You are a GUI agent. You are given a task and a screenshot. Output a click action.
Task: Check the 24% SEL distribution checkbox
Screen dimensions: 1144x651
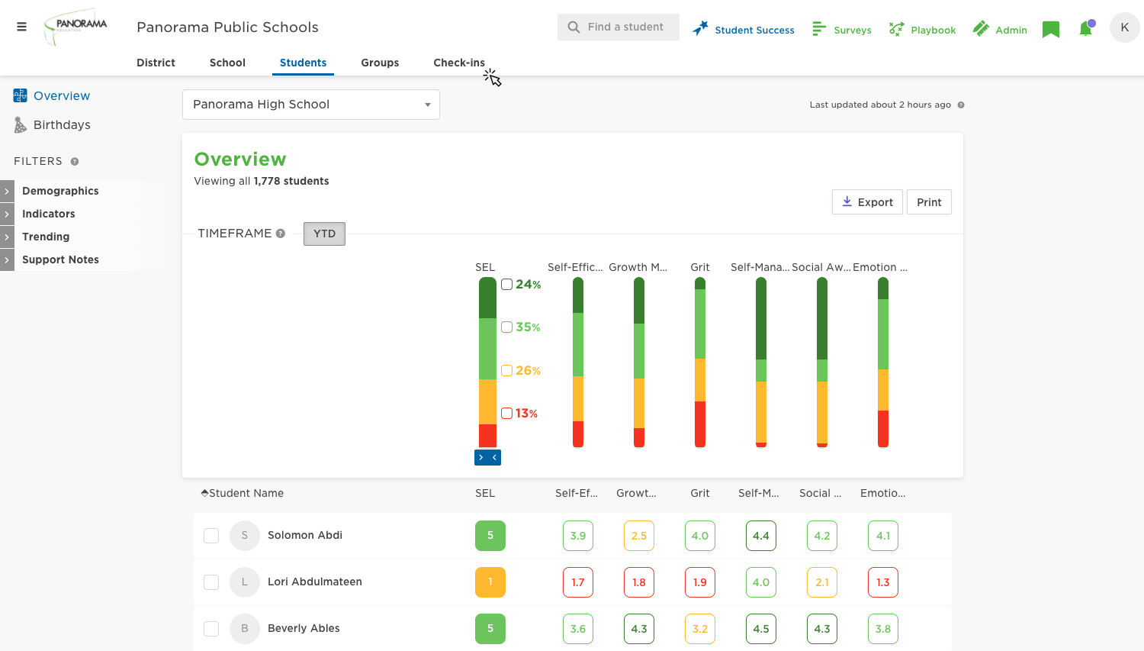pos(506,284)
